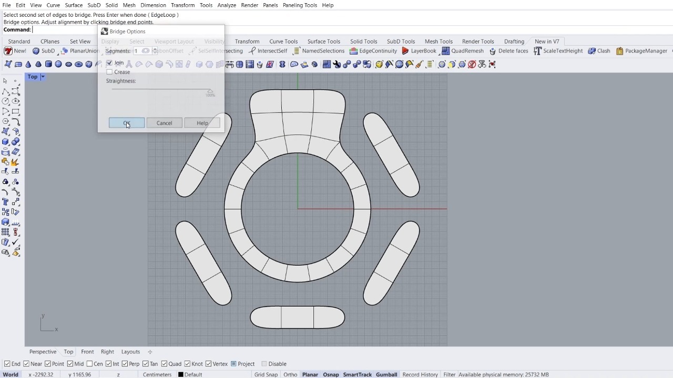Launch the QuadRemesh tool
Image resolution: width=673 pixels, height=378 pixels.
pos(463,51)
